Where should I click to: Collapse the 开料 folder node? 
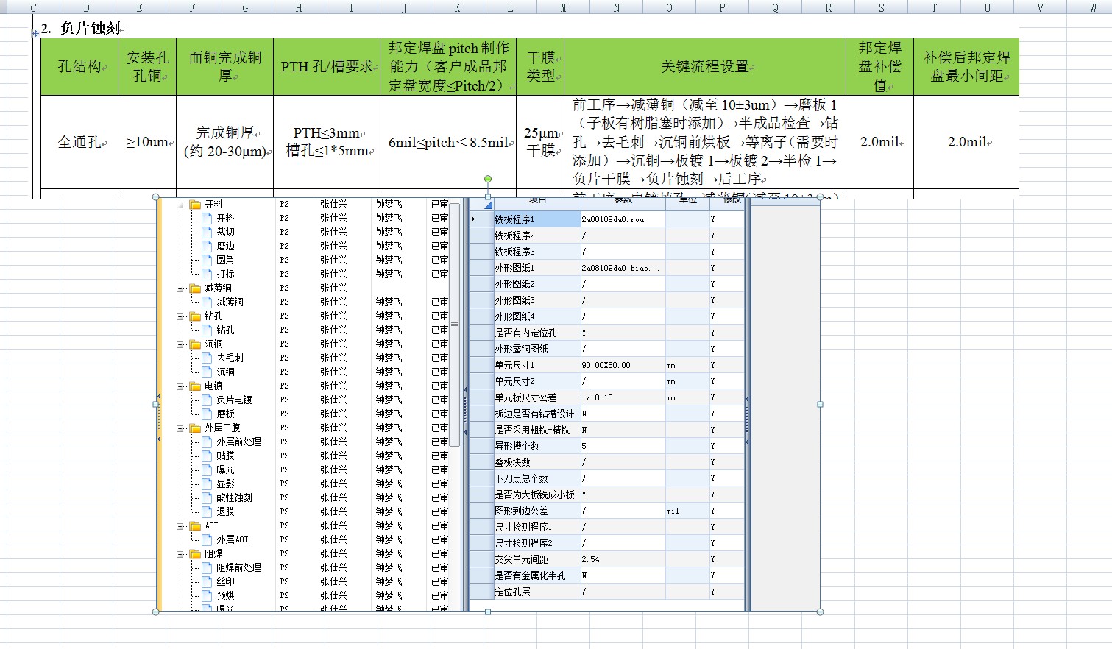click(180, 205)
